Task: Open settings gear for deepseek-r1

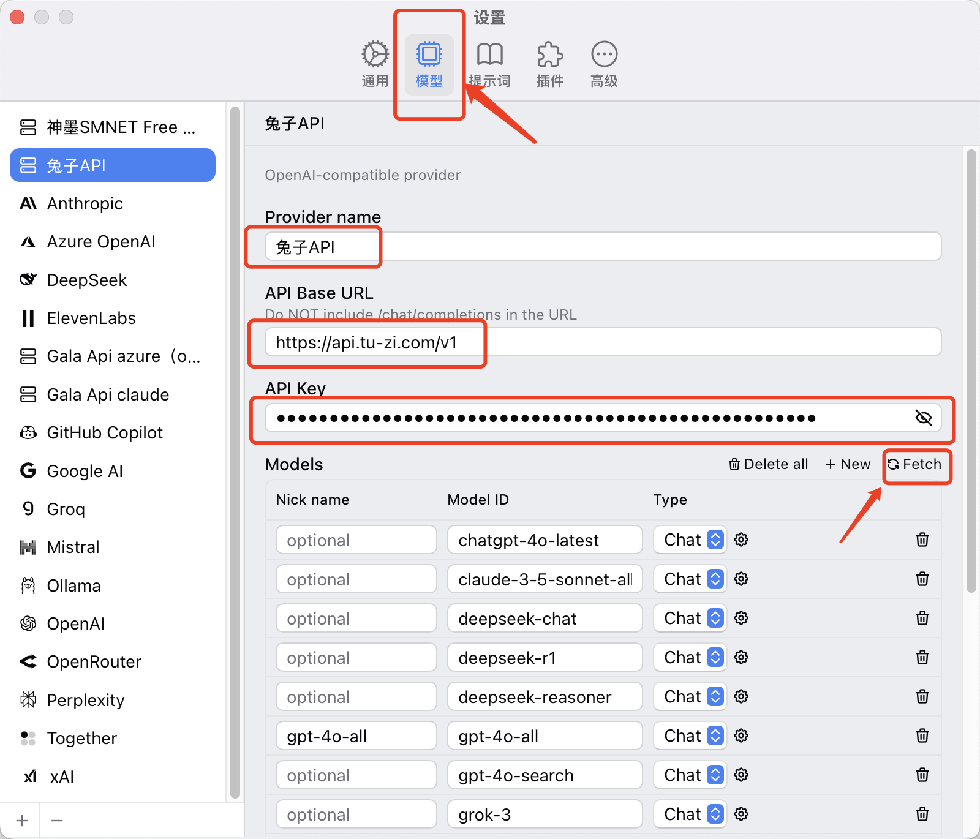Action: tap(741, 657)
